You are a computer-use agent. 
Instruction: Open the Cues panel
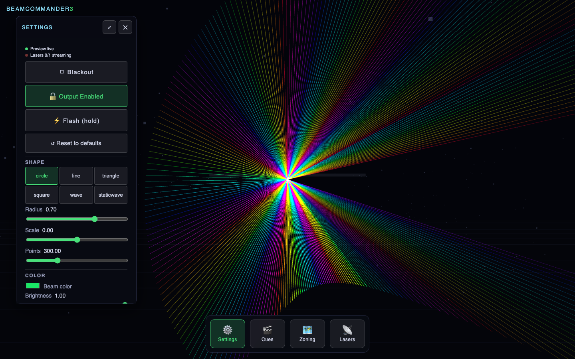(268, 334)
